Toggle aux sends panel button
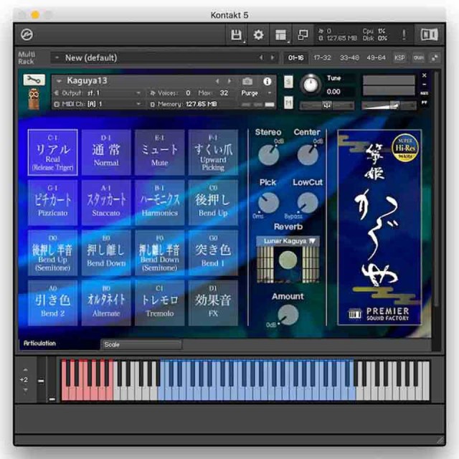459x459 pixels. (x=418, y=57)
